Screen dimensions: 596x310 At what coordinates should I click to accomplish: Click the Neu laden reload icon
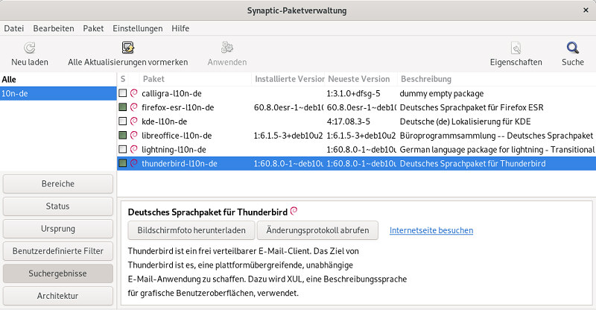(29, 48)
